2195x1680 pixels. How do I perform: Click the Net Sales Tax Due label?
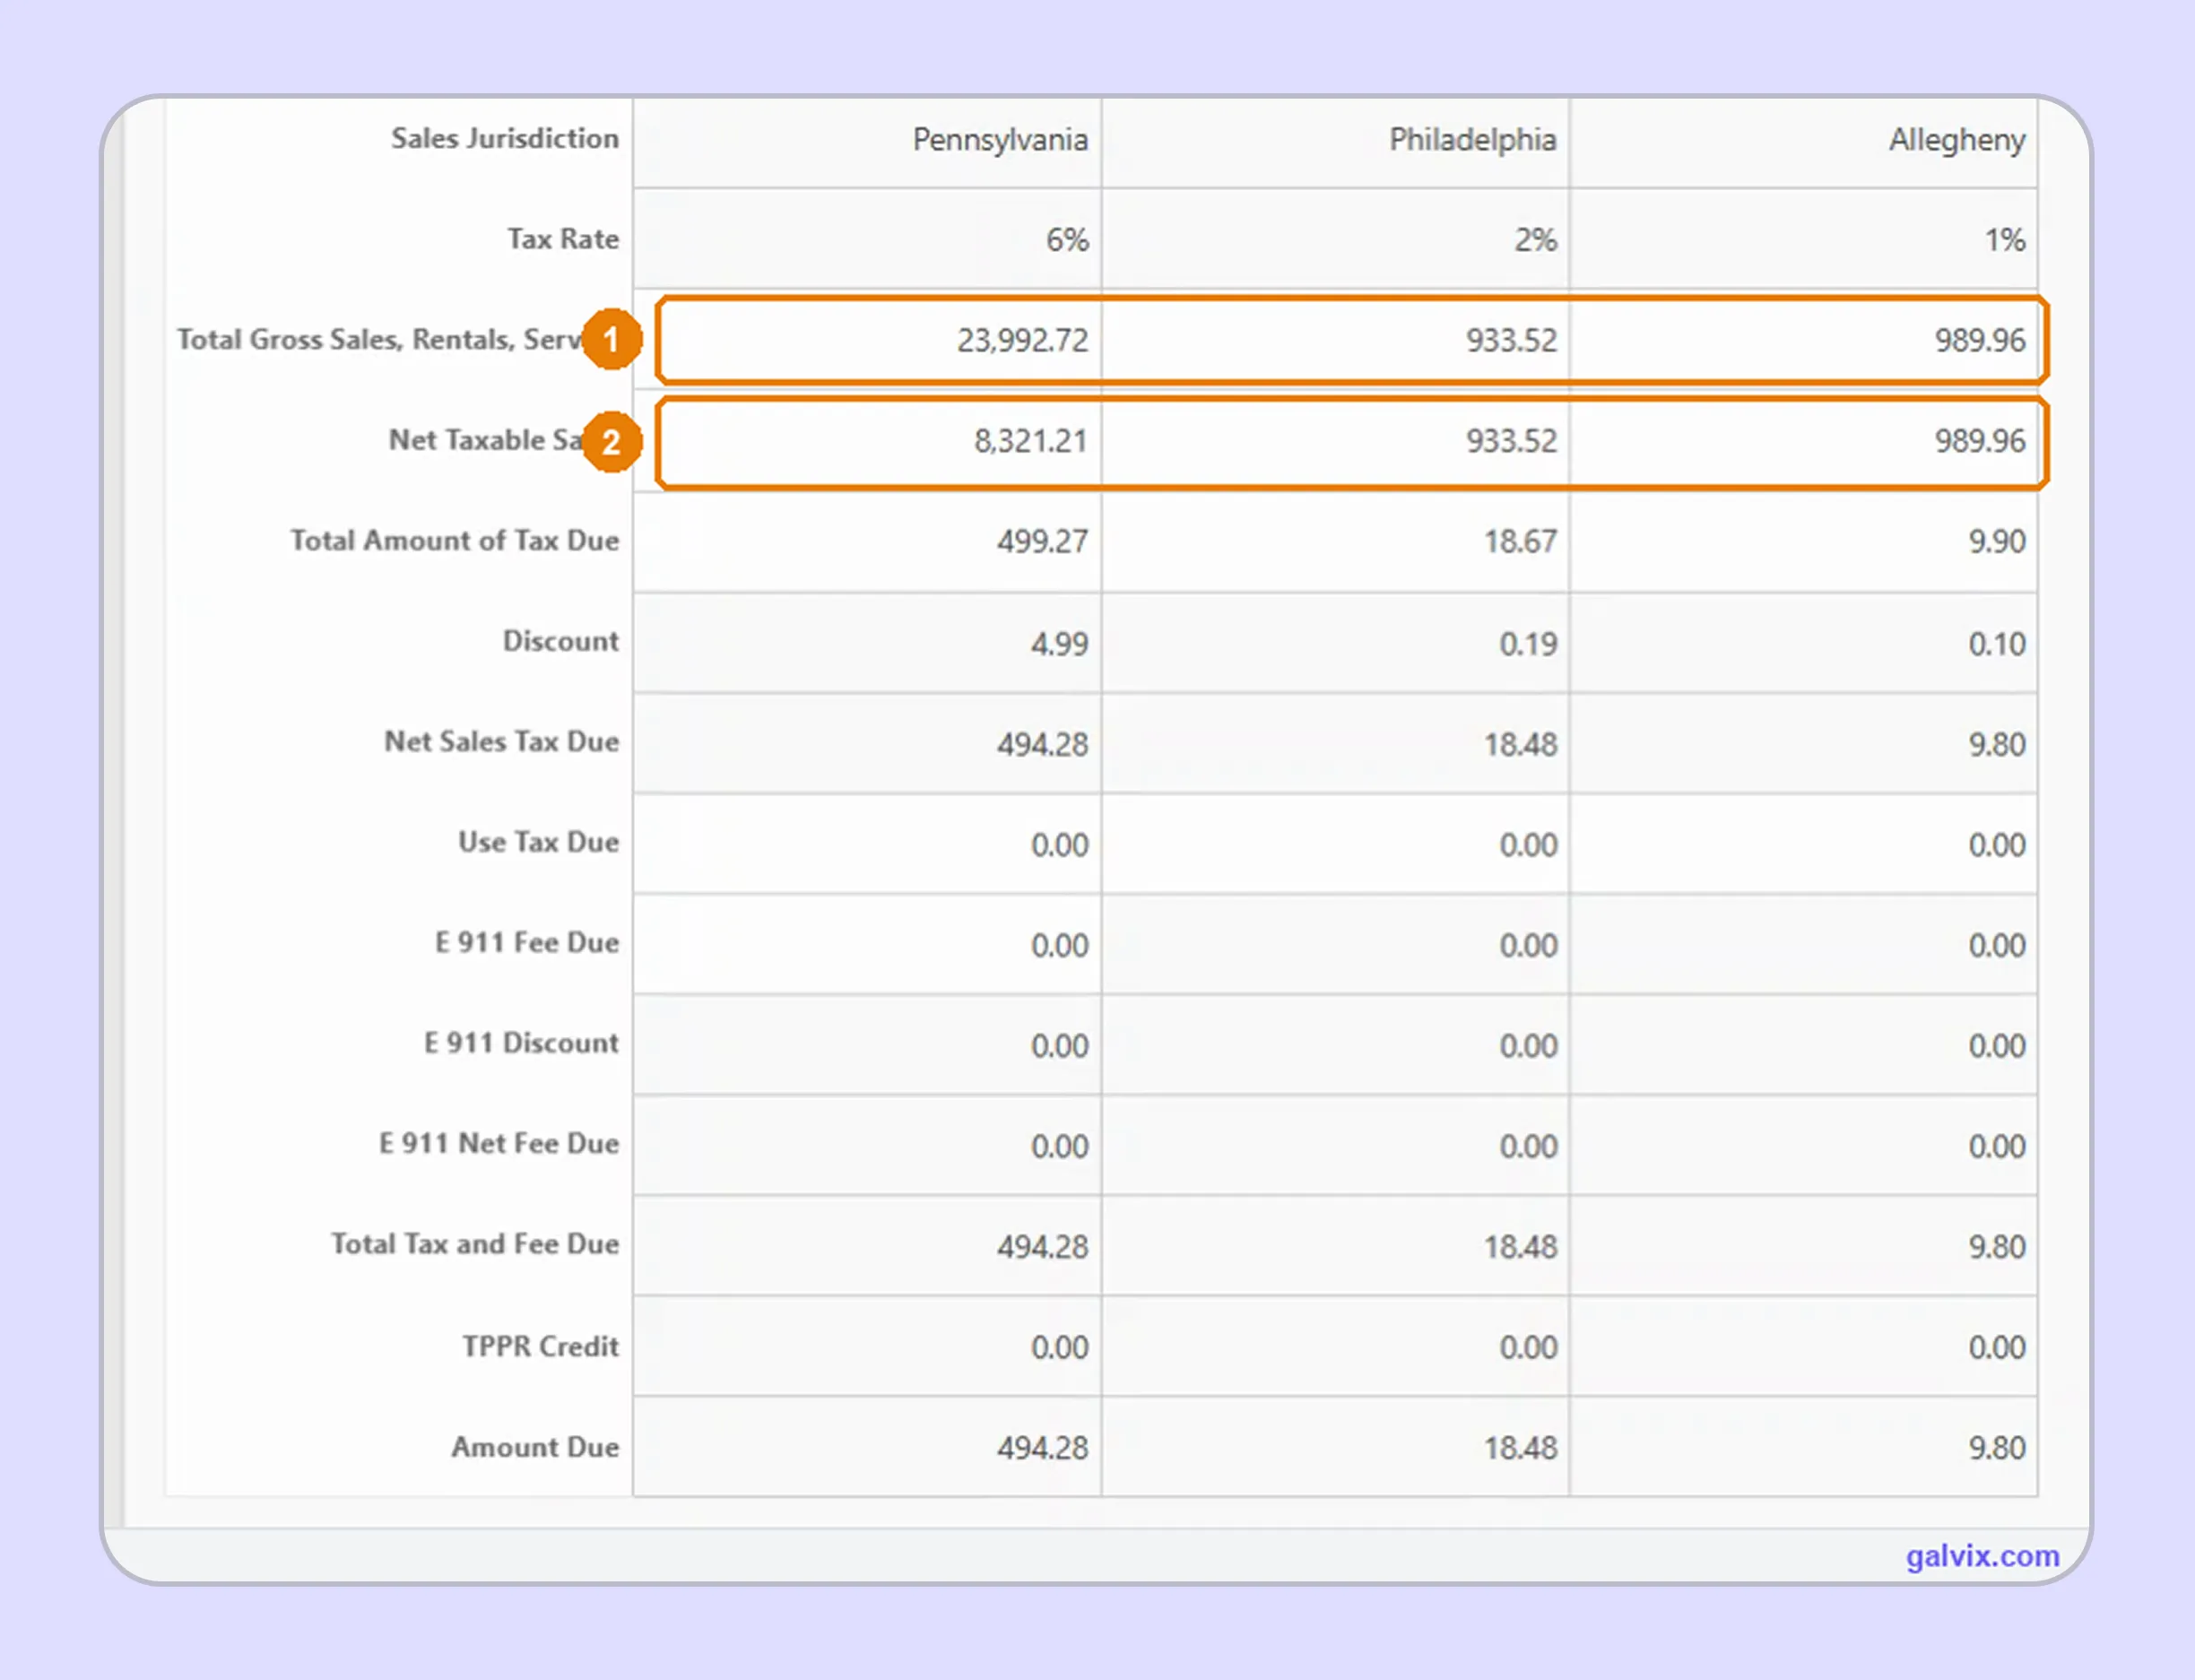[502, 741]
